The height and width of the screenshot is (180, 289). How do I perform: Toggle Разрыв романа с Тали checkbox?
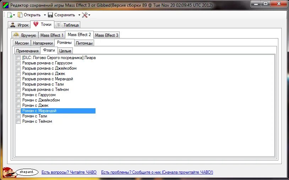18,84
